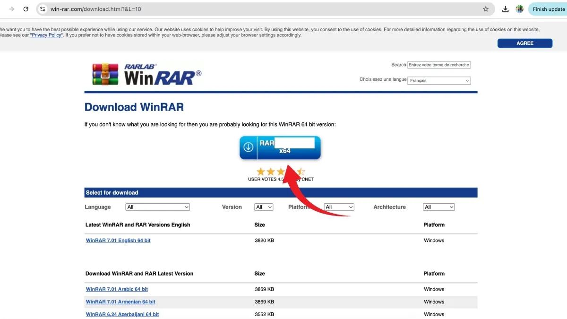
Task: Expand the Language filter dropdown
Action: tap(157, 207)
